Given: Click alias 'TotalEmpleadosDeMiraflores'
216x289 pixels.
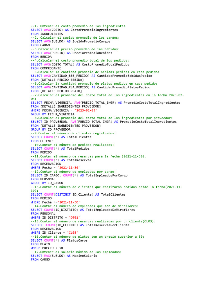Looking at the screenshot, I should (x=110, y=210).
